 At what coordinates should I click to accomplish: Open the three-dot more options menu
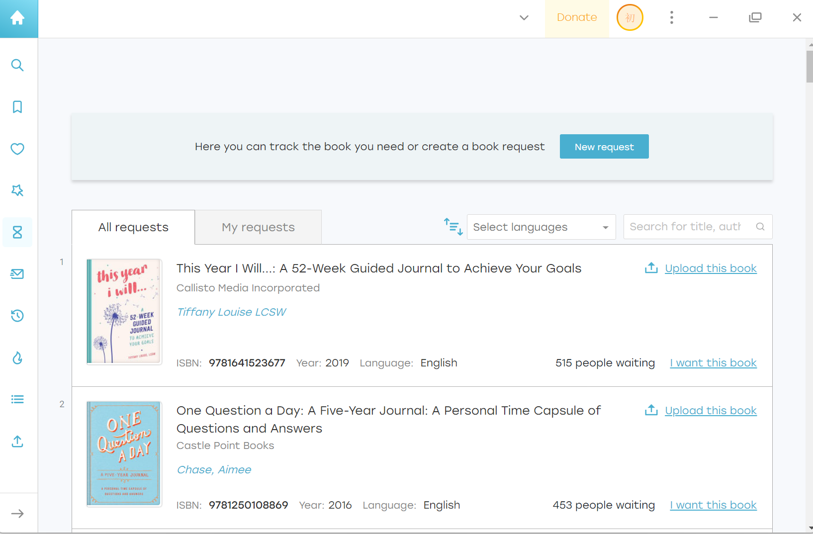pyautogui.click(x=672, y=17)
